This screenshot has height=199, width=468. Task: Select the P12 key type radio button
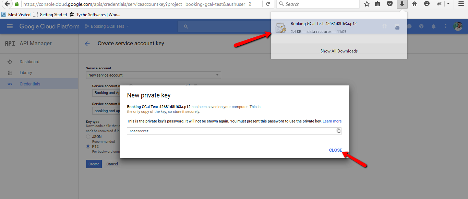point(88,147)
